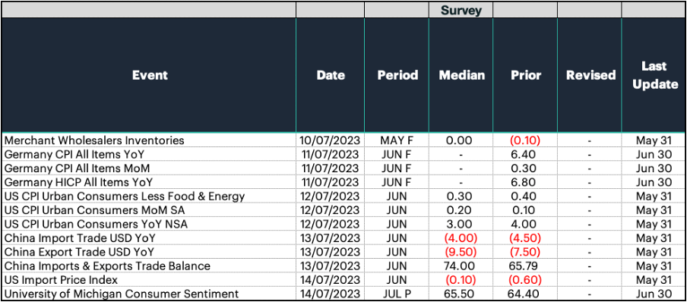Click the JUL P period cell

coord(397,294)
